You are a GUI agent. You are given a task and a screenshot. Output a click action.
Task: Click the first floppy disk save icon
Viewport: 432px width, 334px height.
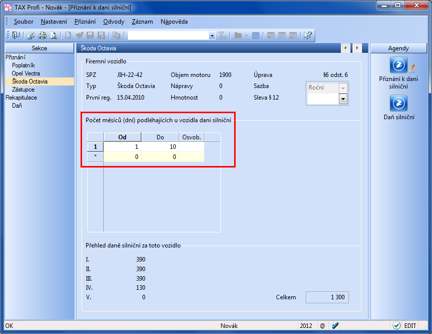point(90,35)
